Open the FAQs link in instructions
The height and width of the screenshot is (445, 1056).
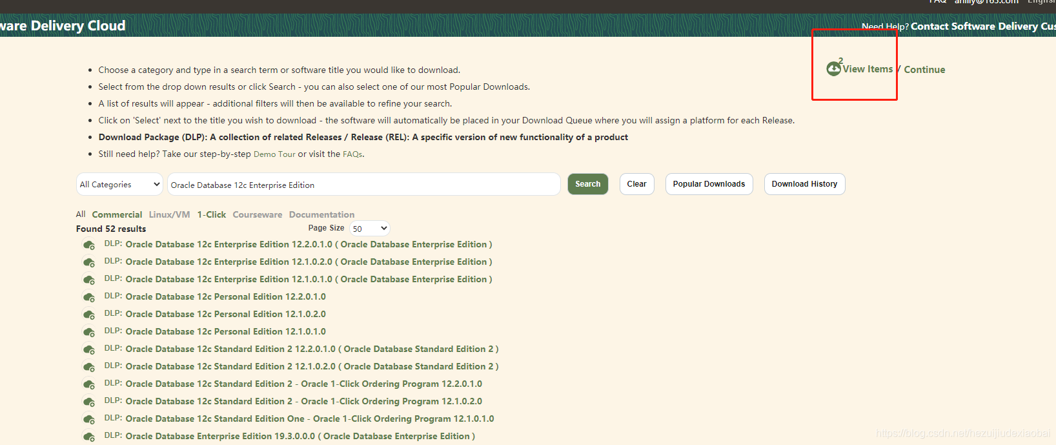tap(352, 154)
